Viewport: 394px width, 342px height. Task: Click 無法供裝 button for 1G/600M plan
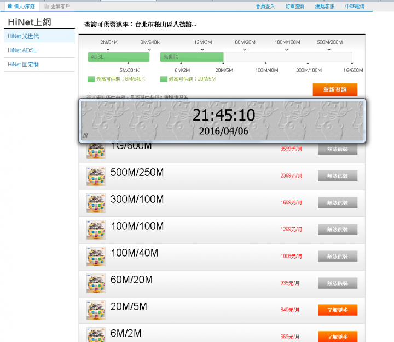338,149
